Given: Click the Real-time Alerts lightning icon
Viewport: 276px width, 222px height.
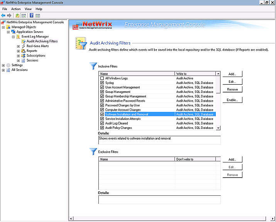Looking at the screenshot, I should (23, 46).
